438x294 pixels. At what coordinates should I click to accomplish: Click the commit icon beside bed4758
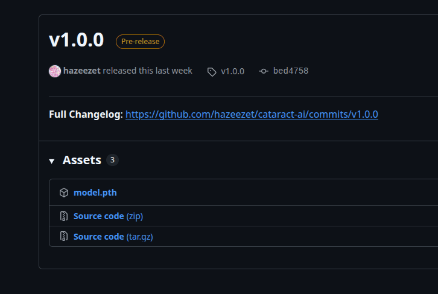pyautogui.click(x=264, y=71)
